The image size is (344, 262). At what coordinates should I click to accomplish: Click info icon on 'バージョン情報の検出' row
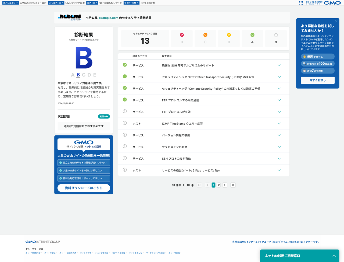click(125, 135)
